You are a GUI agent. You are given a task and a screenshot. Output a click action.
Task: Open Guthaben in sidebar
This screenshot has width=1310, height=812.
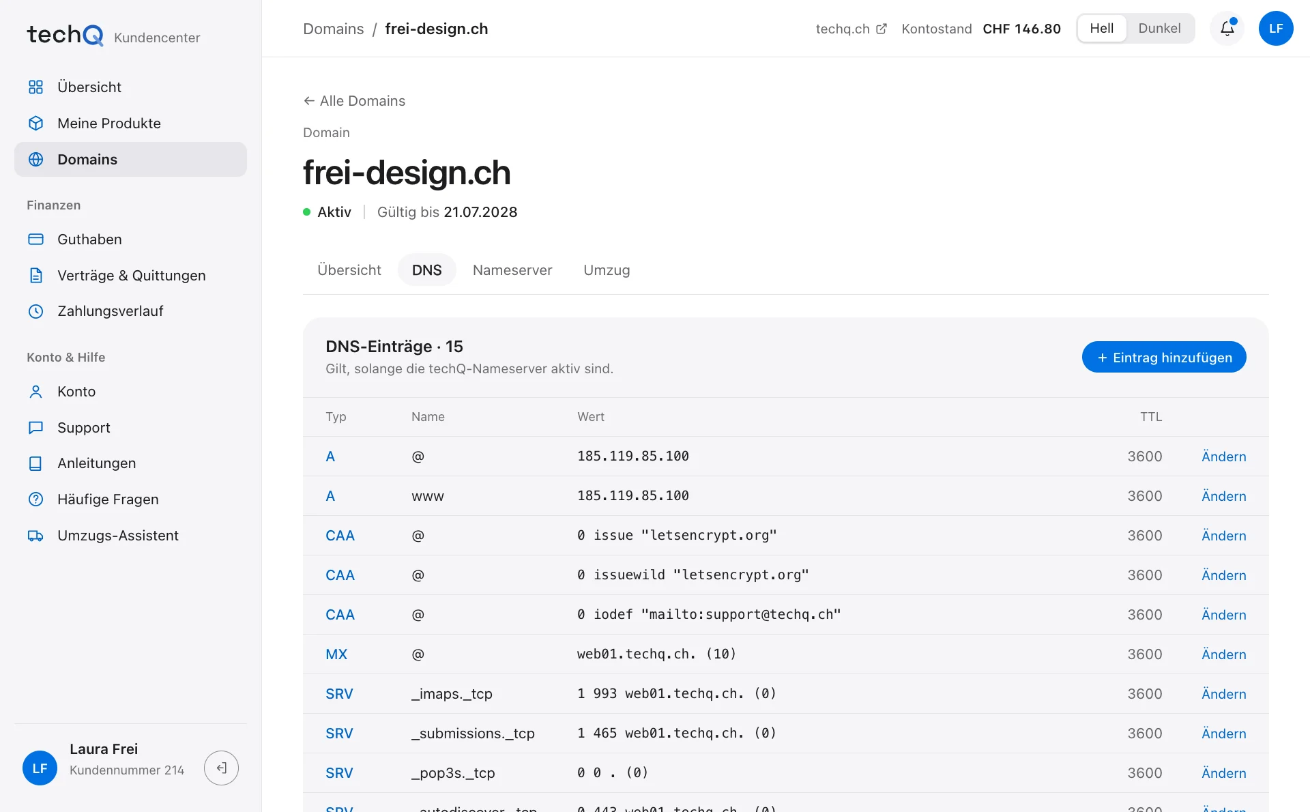[130, 240]
